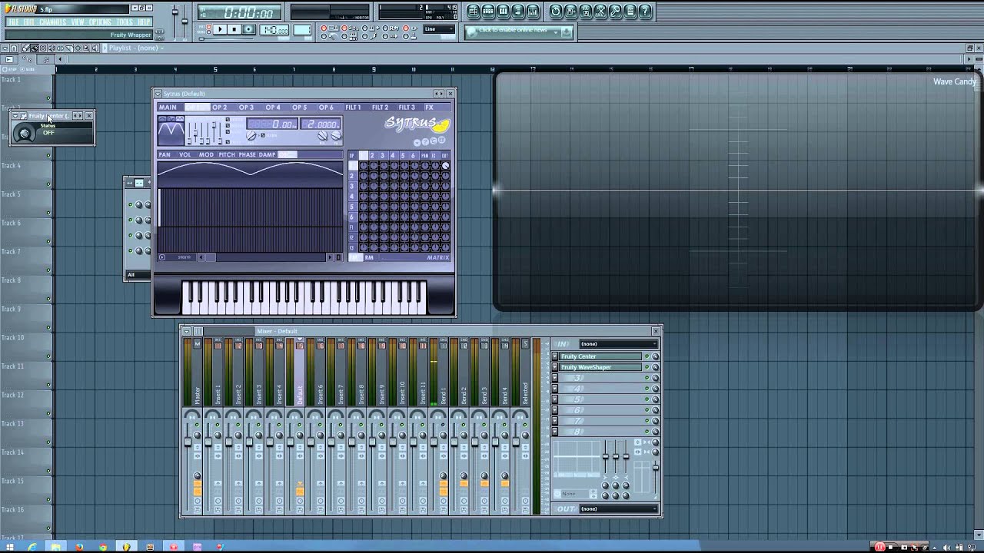The width and height of the screenshot is (984, 553).
Task: Show the Browser using its toolbar icon
Action: pyautogui.click(x=517, y=12)
